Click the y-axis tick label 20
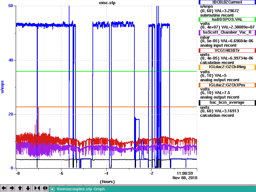Viewport: 256px width, 192px height. point(11,114)
